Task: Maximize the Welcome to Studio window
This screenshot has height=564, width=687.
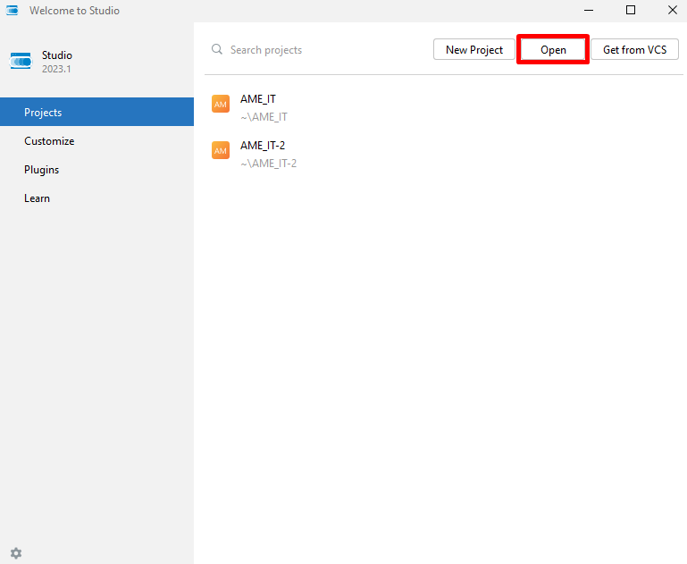Action: tap(631, 11)
